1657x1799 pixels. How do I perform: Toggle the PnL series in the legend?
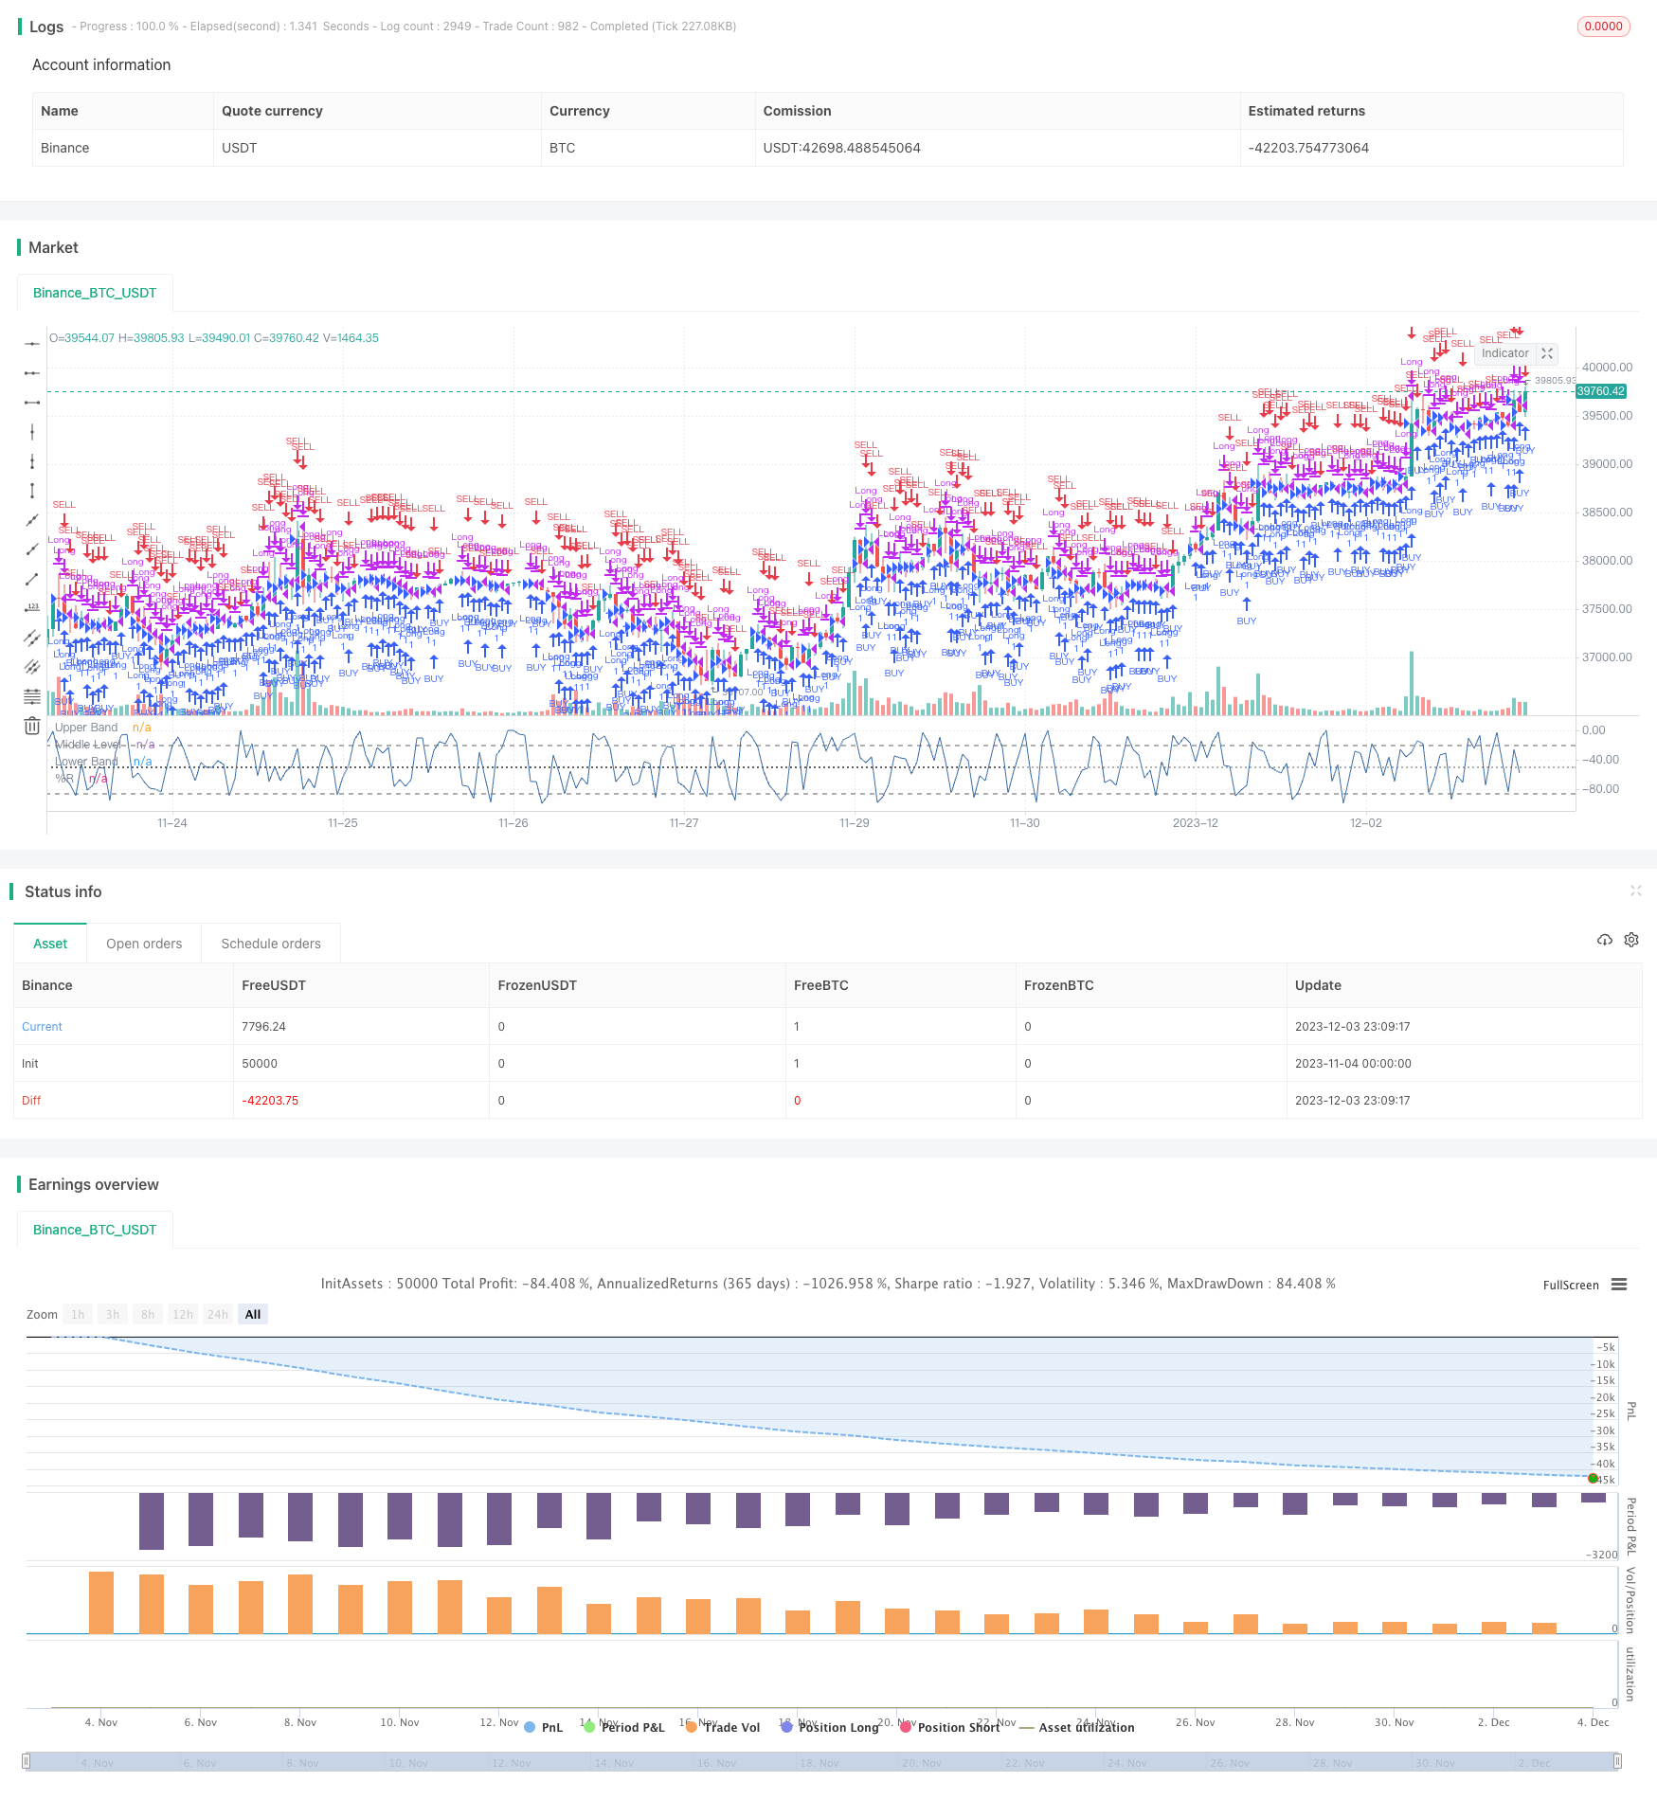click(544, 1727)
